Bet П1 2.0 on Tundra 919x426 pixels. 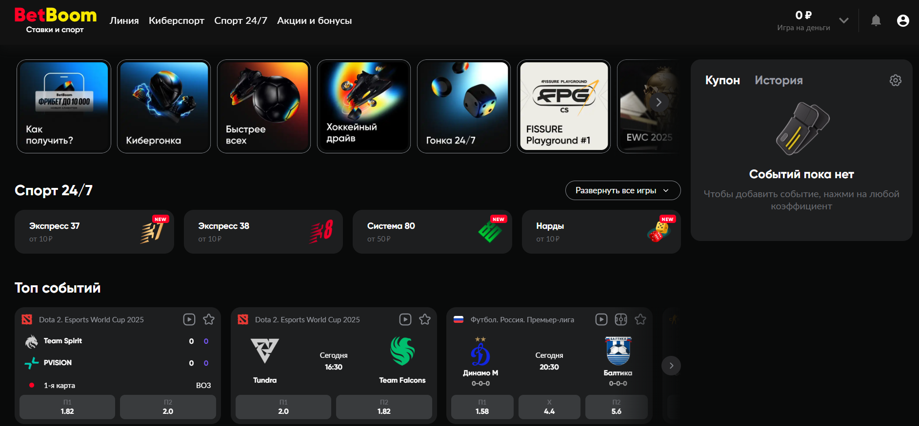click(283, 407)
